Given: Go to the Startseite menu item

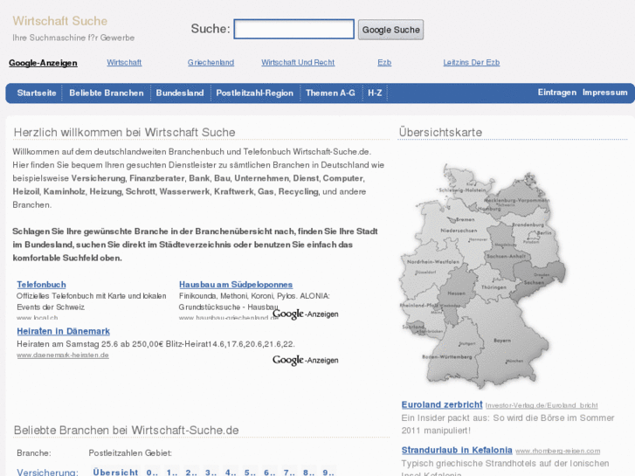Looking at the screenshot, I should 37,93.
